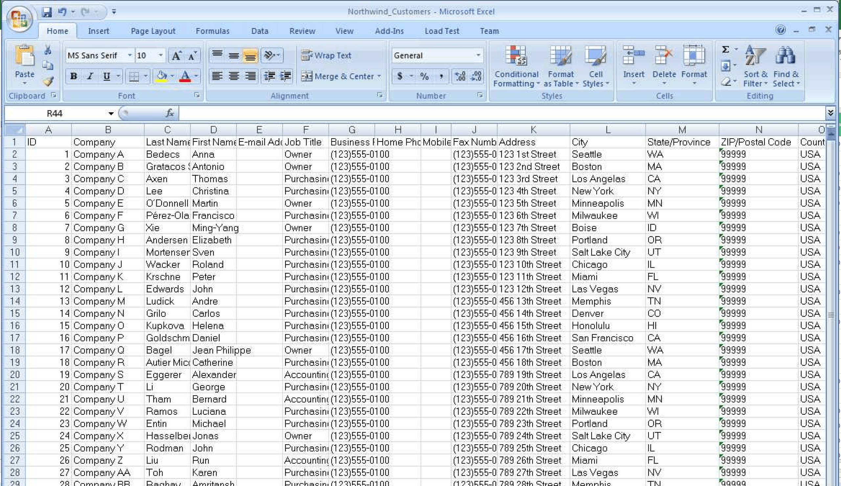Toggle Bold formatting

coord(74,77)
